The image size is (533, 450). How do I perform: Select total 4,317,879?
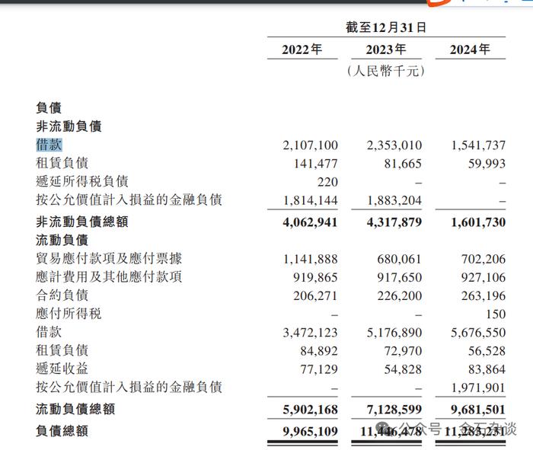394,222
